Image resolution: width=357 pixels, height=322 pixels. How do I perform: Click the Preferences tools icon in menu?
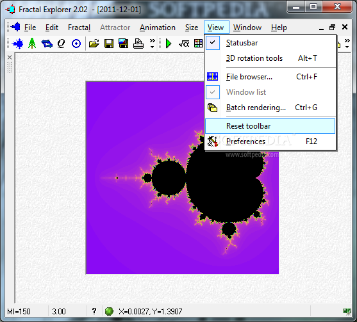click(212, 141)
